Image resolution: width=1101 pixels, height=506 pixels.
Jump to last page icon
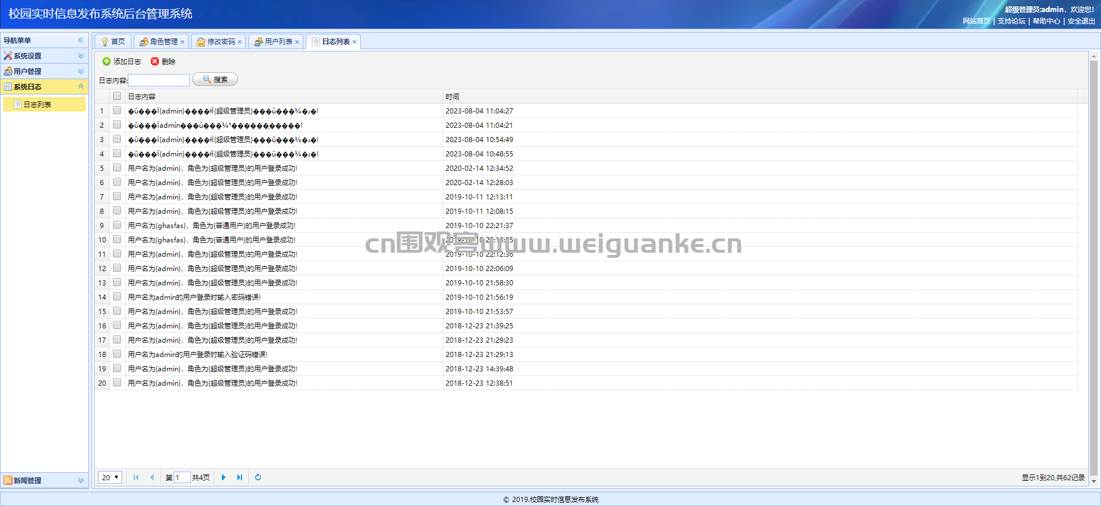click(x=240, y=477)
